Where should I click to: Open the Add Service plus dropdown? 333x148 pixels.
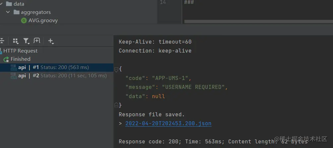[51, 41]
